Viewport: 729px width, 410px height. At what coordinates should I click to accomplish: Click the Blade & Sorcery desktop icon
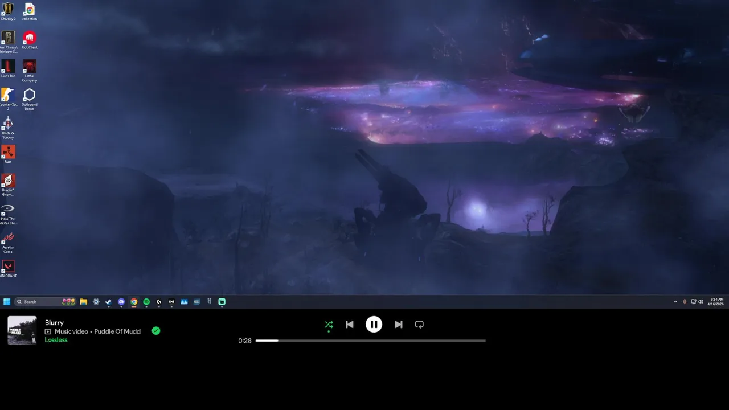[8, 128]
